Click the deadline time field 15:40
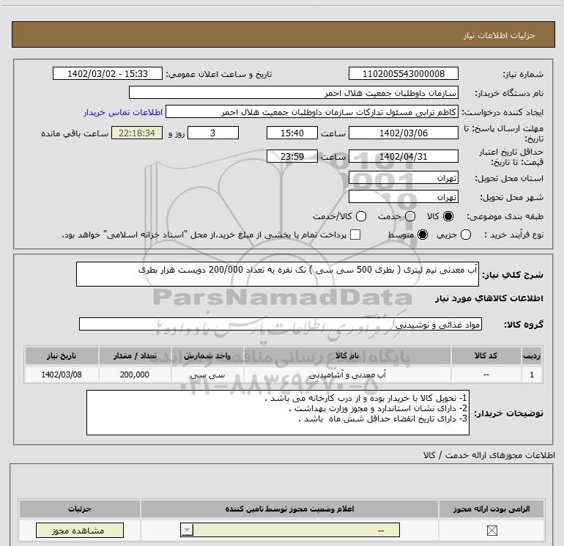The height and width of the screenshot is (546, 564). (x=292, y=133)
